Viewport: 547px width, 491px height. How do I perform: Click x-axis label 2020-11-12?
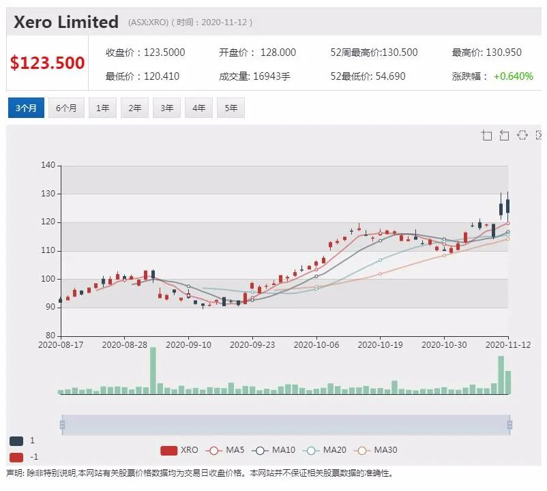(x=508, y=345)
